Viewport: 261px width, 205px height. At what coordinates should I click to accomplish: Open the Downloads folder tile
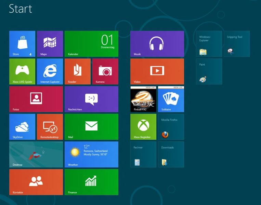[171, 154]
